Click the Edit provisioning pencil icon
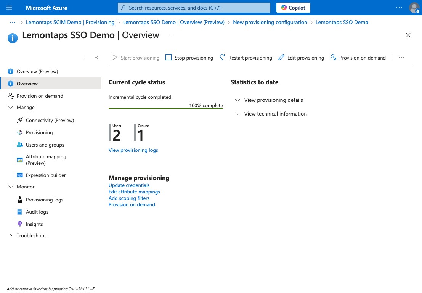 click(x=281, y=57)
